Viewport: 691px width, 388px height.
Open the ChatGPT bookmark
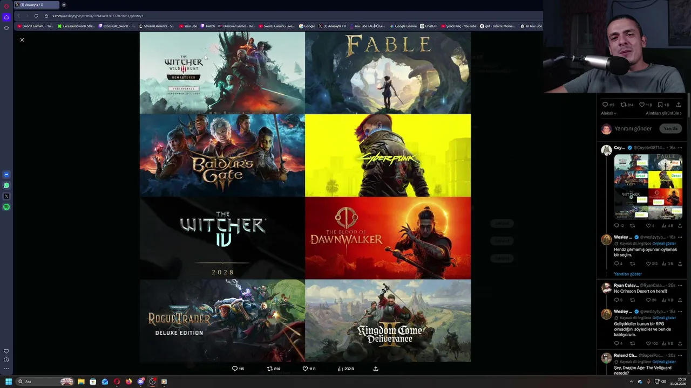pos(429,26)
